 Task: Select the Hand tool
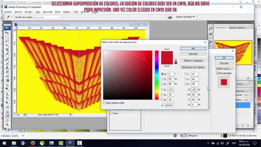(x=7, y=120)
